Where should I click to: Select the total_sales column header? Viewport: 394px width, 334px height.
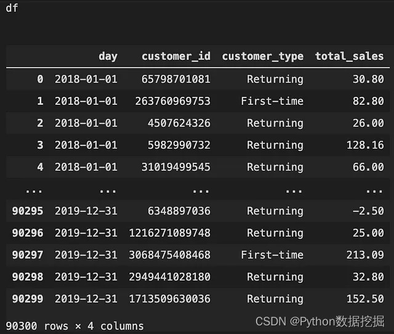coord(350,56)
